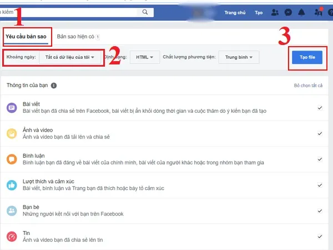This screenshot has height=250, width=333.
Task: Click the Tạo file button
Action: (x=307, y=57)
